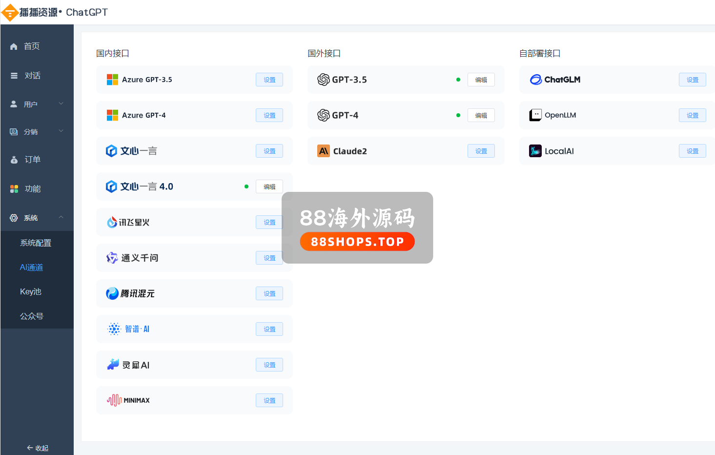The image size is (715, 455).
Task: Click the Claude2 Anthropic logo icon
Action: coord(324,151)
